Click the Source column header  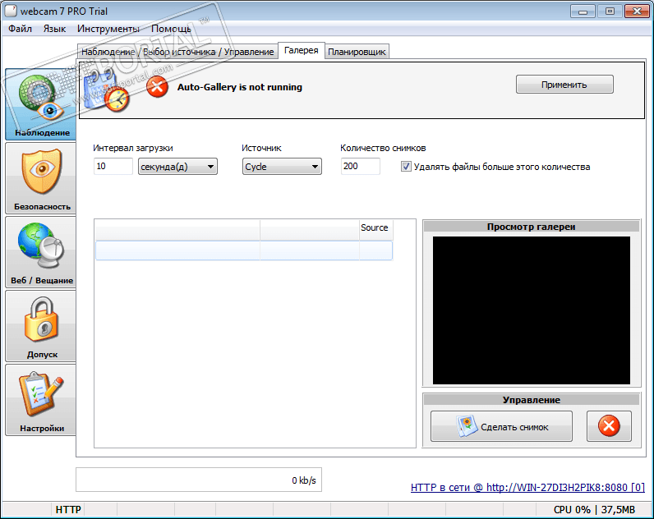(375, 227)
